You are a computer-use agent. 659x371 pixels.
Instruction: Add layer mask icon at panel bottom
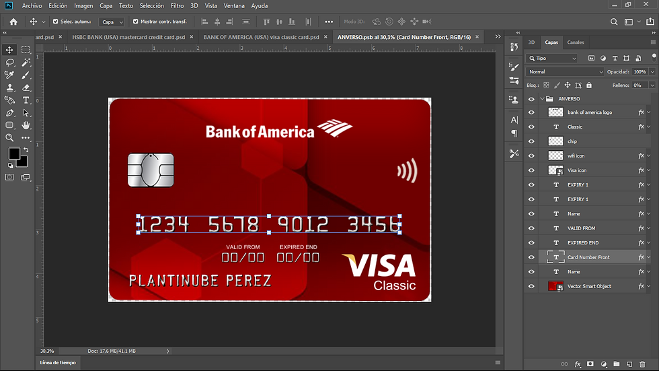coord(590,364)
